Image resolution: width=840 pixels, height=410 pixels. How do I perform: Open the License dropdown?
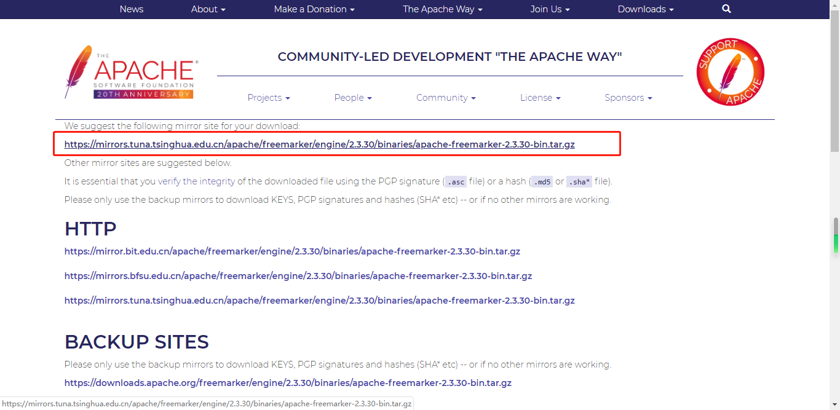(x=541, y=98)
